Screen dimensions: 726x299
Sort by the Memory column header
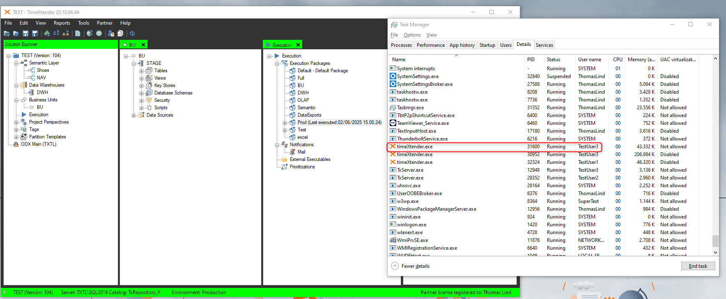point(641,60)
